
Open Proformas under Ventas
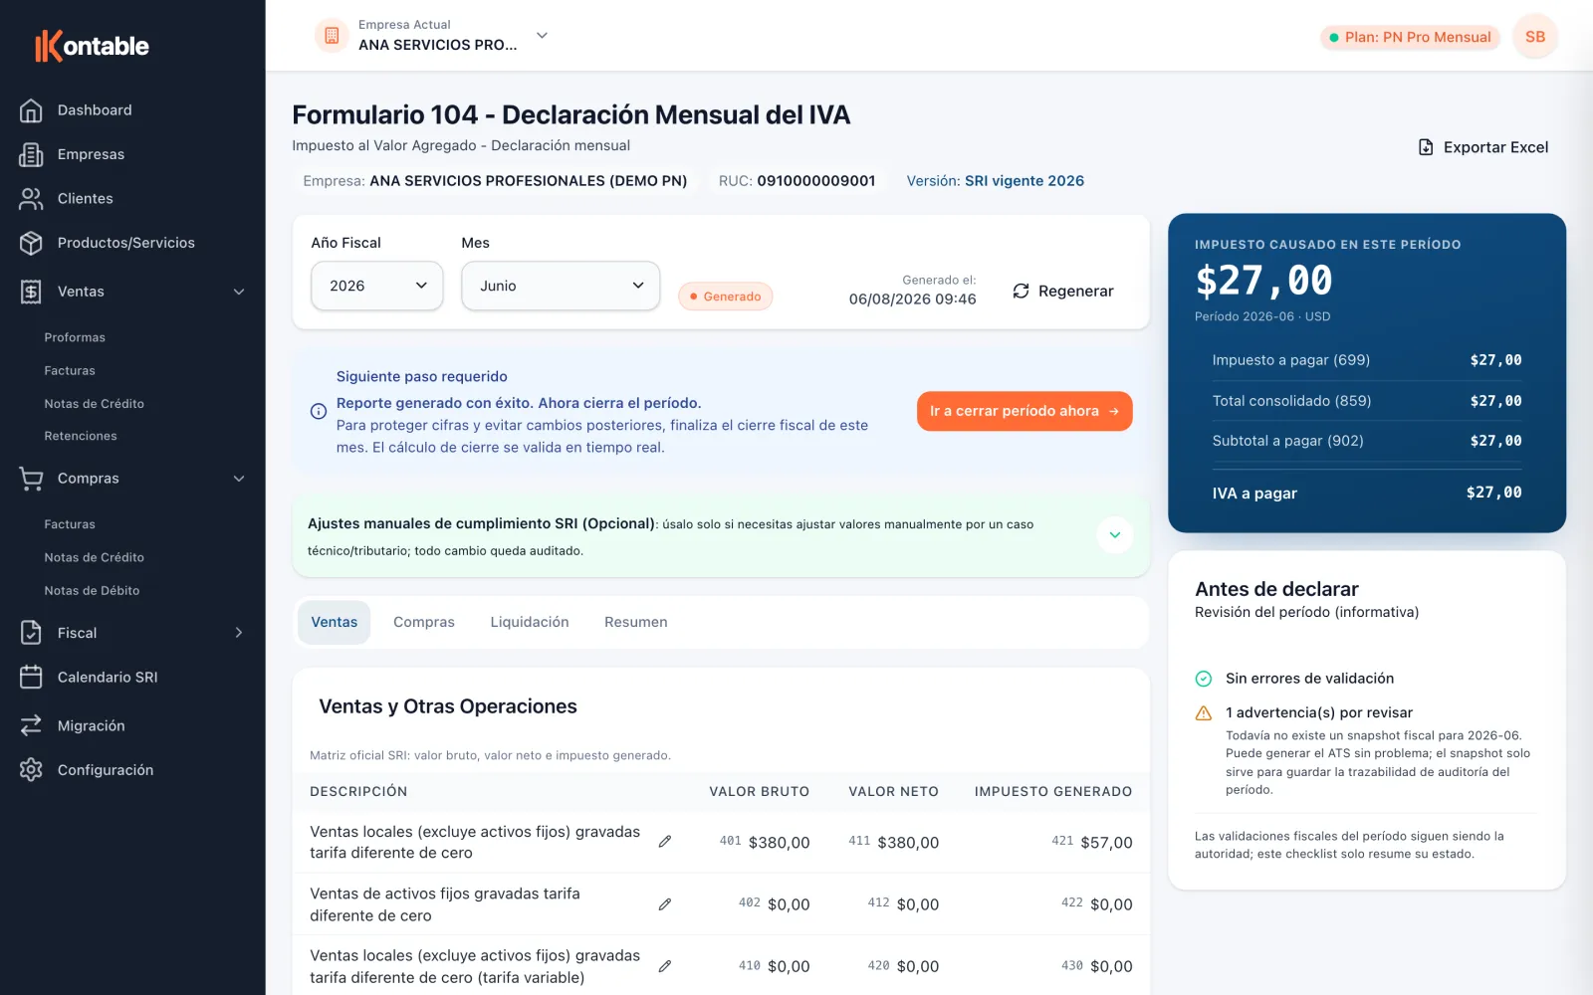click(75, 337)
